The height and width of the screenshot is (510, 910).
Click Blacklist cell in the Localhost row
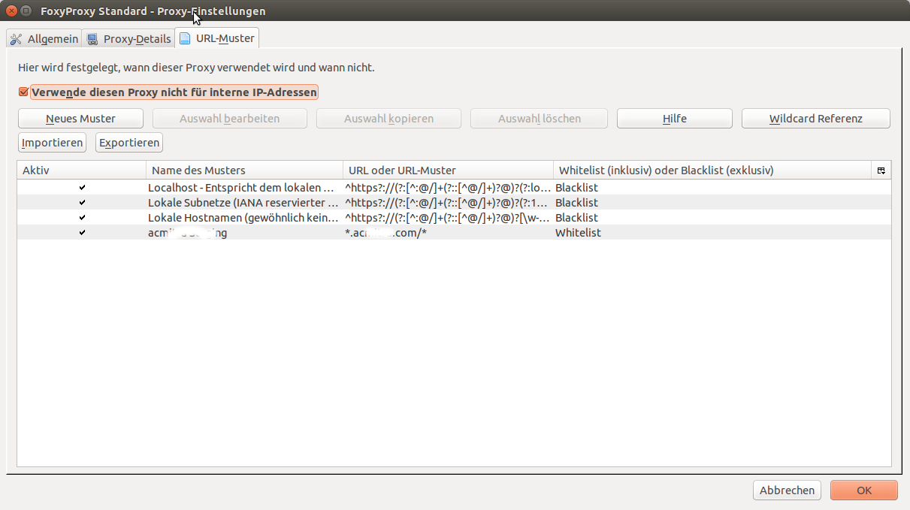pos(576,188)
